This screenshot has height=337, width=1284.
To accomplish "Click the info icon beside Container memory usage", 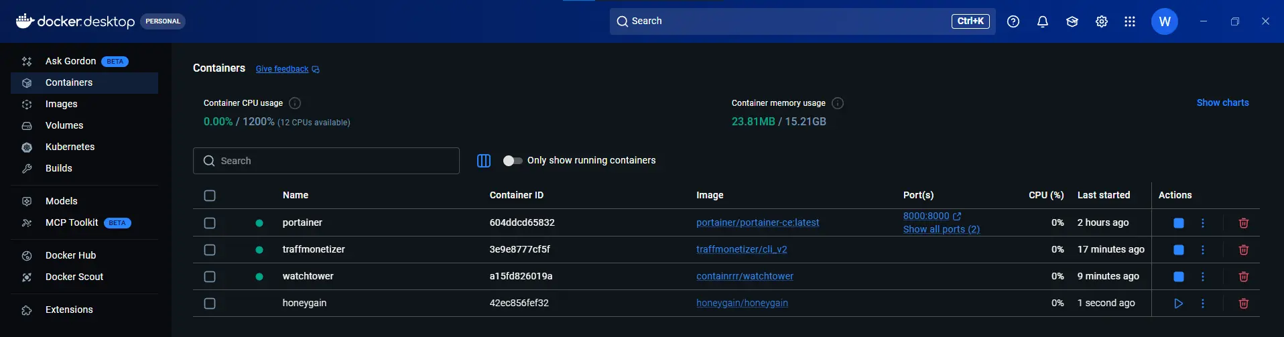I will point(838,103).
